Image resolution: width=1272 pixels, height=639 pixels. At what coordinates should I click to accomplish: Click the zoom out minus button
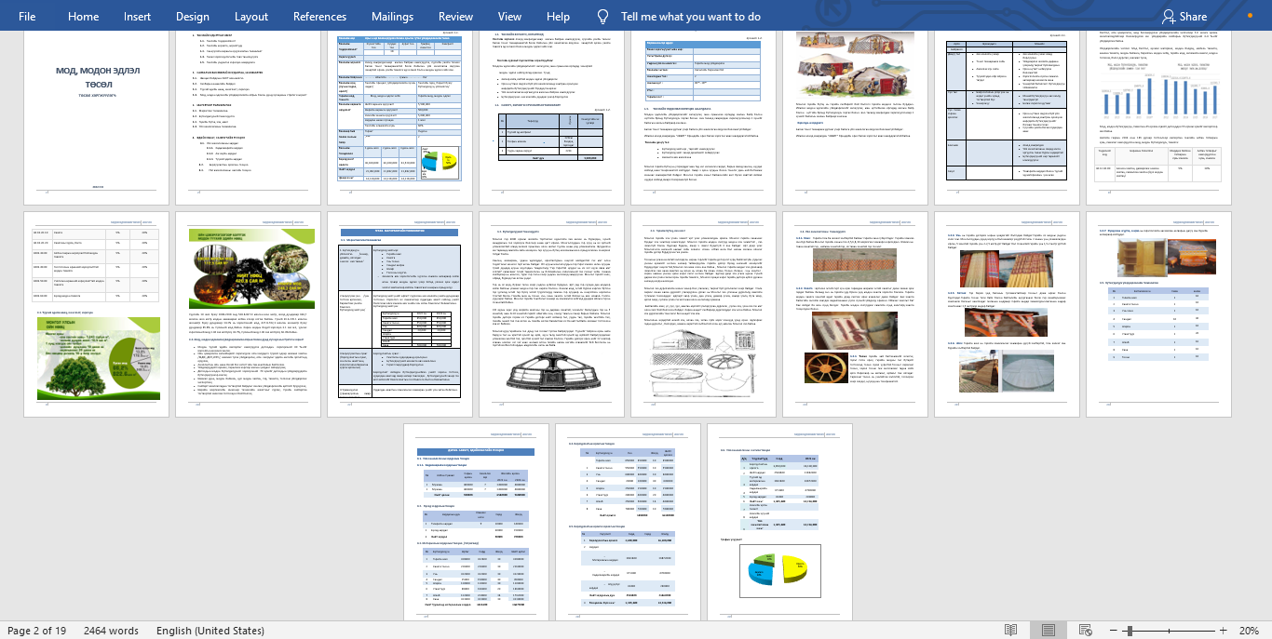tap(1111, 631)
